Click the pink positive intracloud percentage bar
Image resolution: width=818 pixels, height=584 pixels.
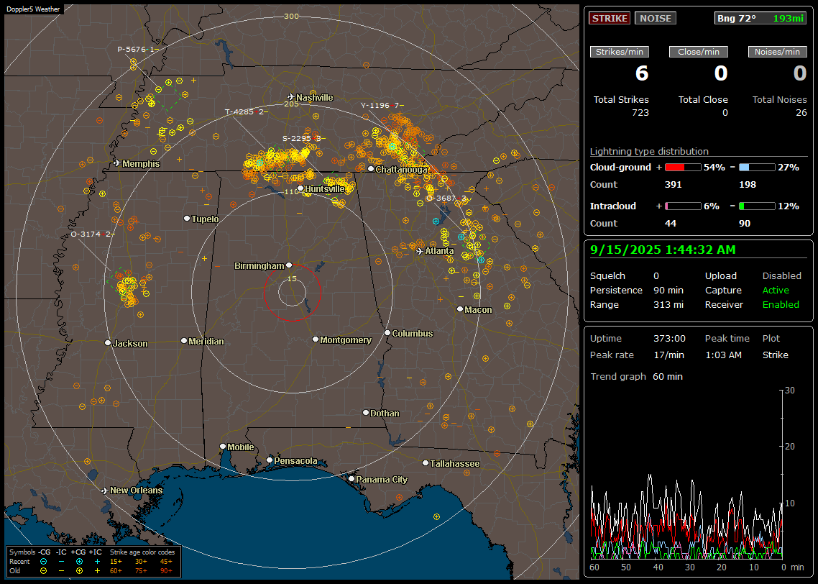(x=683, y=206)
